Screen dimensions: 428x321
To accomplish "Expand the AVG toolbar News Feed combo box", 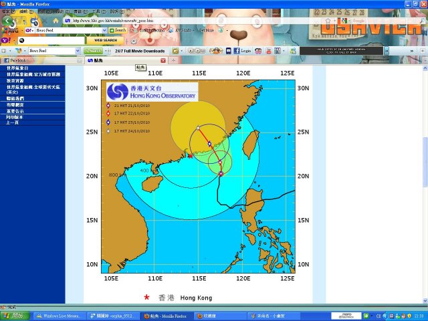I will (104, 31).
